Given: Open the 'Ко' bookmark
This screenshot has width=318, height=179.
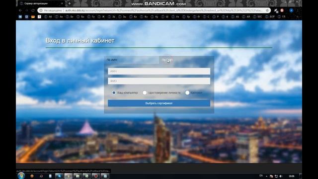Looking at the screenshot, I should (x=144, y=17).
